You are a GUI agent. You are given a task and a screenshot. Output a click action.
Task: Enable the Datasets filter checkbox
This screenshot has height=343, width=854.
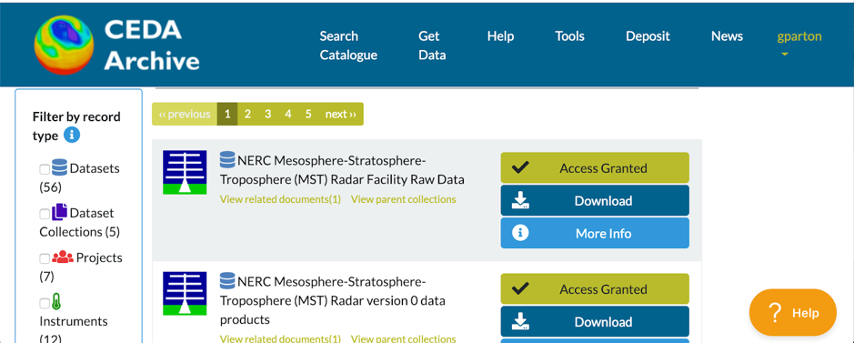45,169
